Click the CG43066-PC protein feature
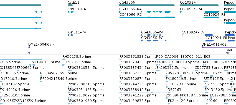236x105 pixels. pyautogui.click(x=154, y=41)
